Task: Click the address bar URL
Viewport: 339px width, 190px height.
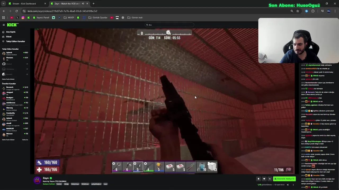Action: (x=63, y=11)
